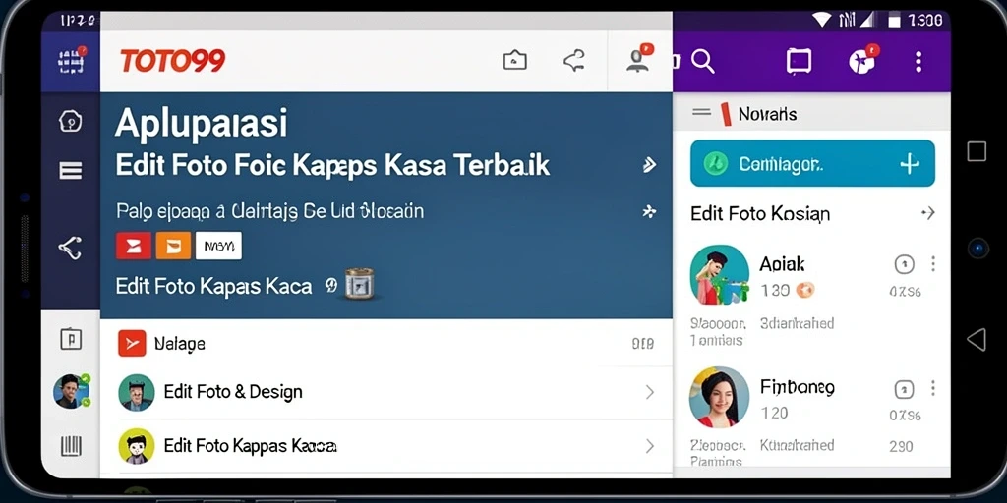The width and height of the screenshot is (1007, 503).
Task: Tap the share icon in white header
Action: click(573, 61)
